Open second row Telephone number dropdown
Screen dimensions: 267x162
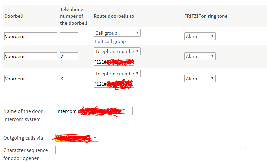117,51
